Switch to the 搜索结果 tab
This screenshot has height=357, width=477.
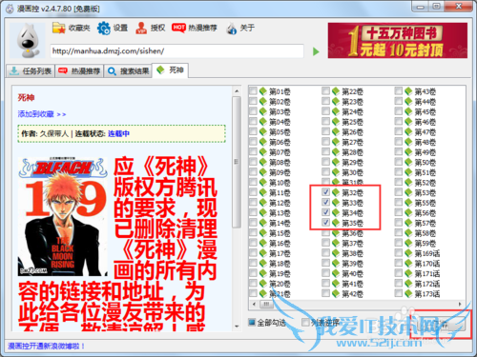[128, 70]
